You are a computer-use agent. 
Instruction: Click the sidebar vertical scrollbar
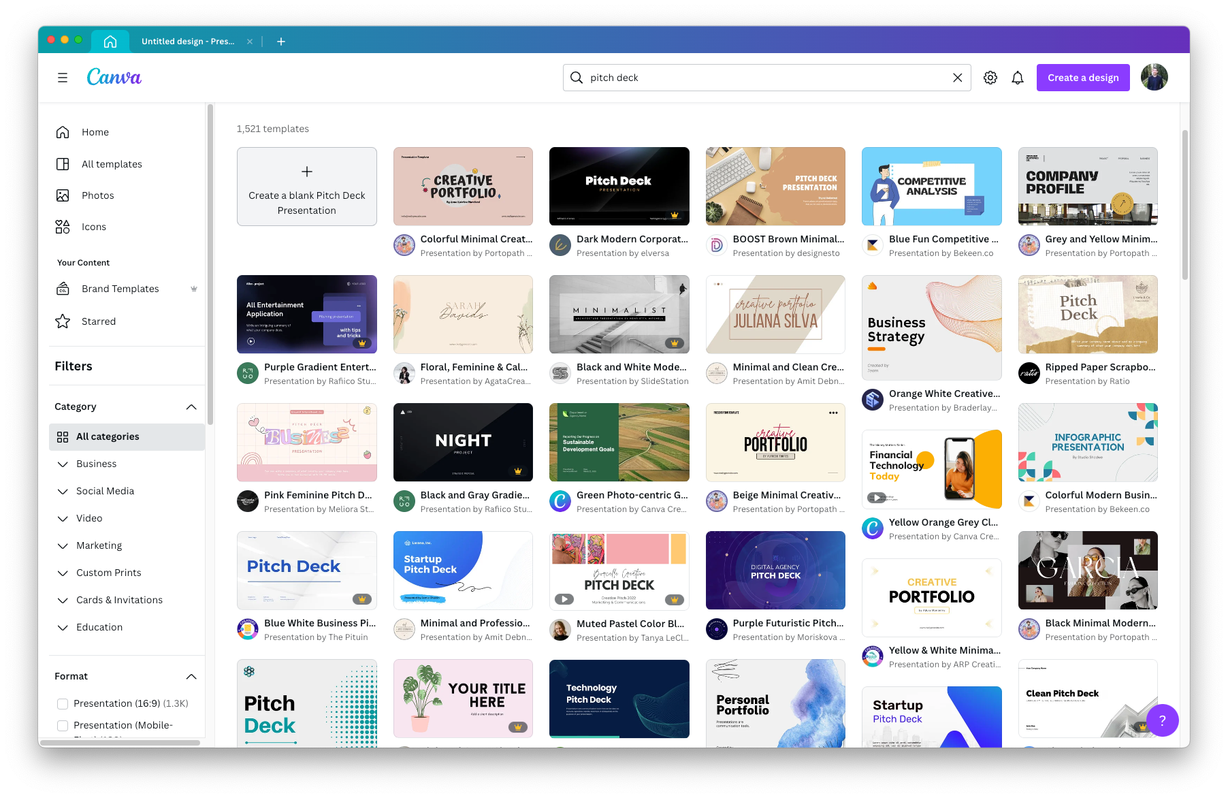pyautogui.click(x=210, y=264)
